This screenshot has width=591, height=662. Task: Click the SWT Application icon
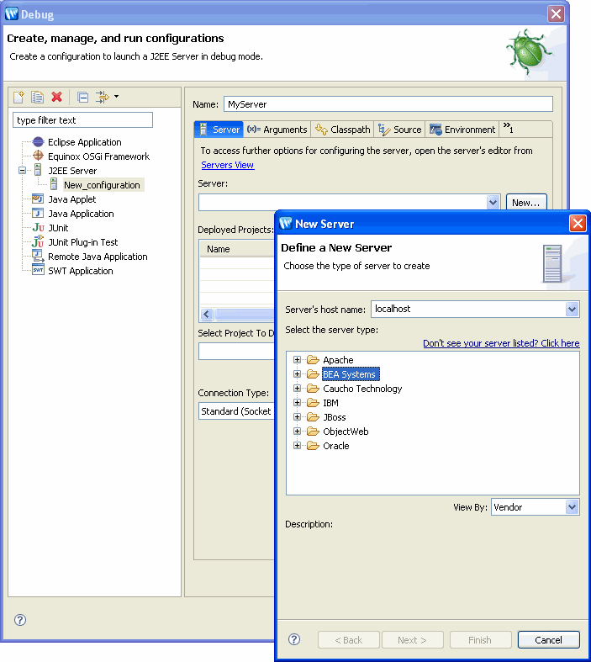pos(39,270)
